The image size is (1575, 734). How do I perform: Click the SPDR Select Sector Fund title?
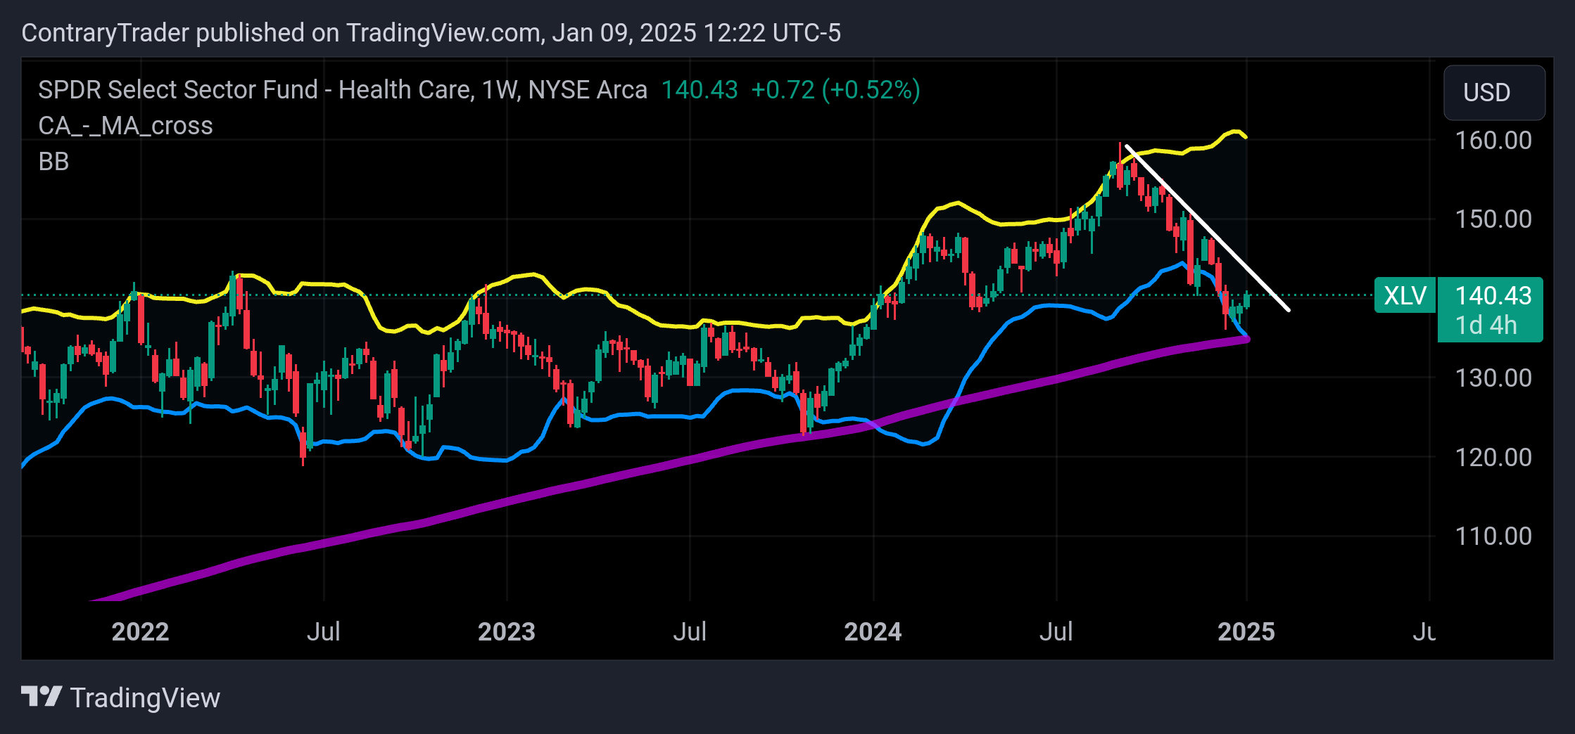(343, 90)
